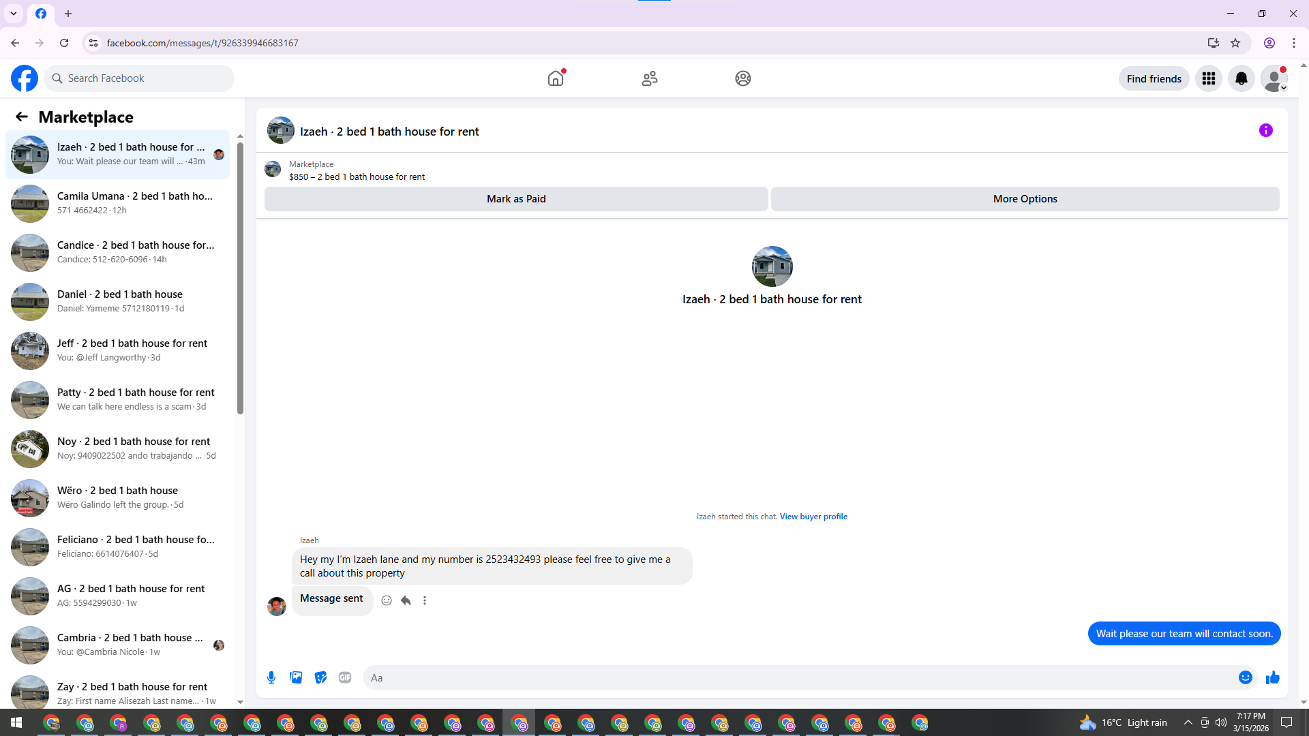
Task: Select the AG conversation row
Action: [117, 596]
